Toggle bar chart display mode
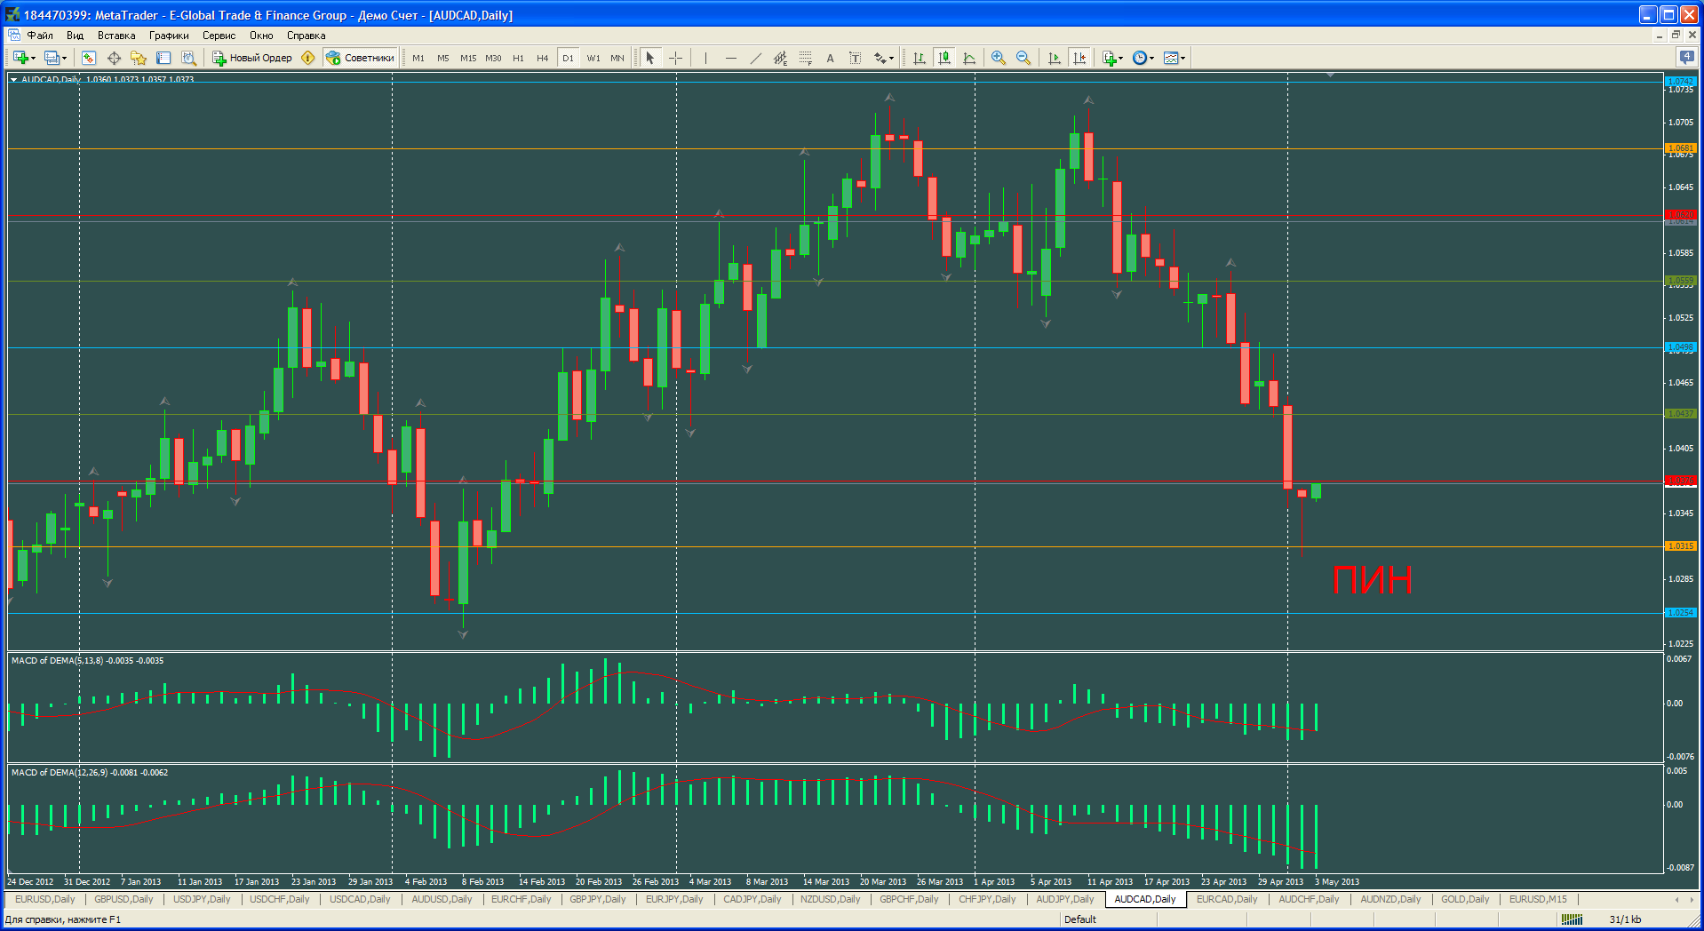This screenshot has width=1704, height=931. [x=919, y=58]
